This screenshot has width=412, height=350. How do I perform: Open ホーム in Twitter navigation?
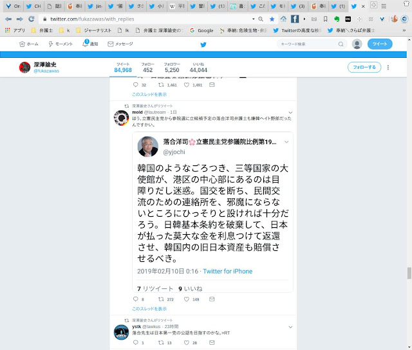[29, 44]
